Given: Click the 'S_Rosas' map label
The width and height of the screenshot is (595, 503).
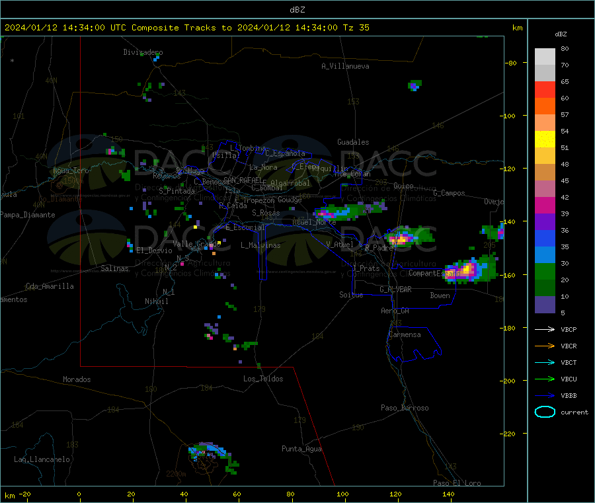Looking at the screenshot, I should pos(266,213).
